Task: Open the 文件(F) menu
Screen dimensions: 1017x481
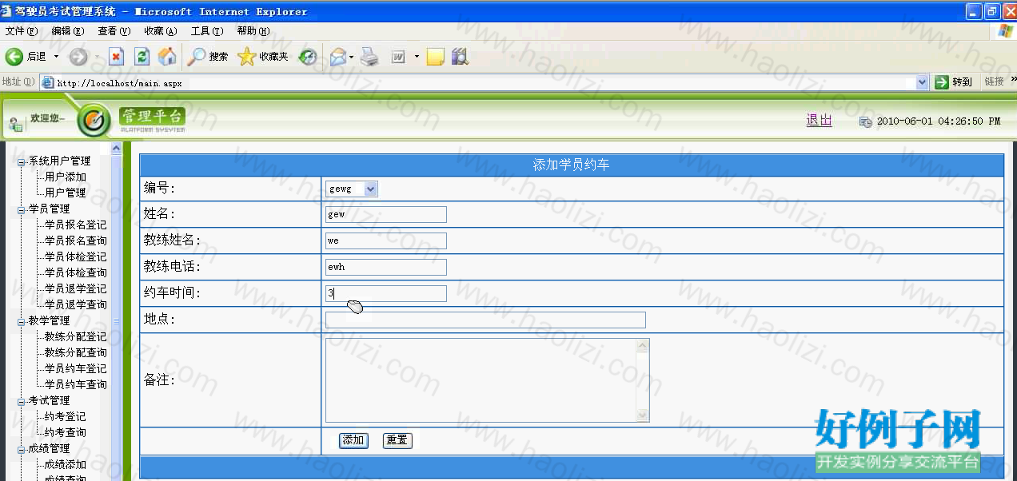Action: (22, 31)
